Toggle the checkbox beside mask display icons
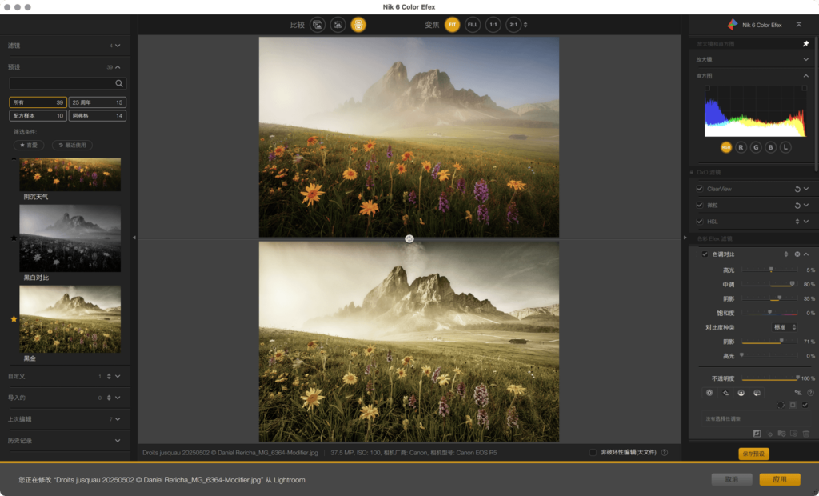 (805, 405)
